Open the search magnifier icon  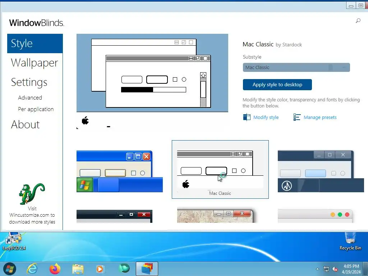point(358,21)
